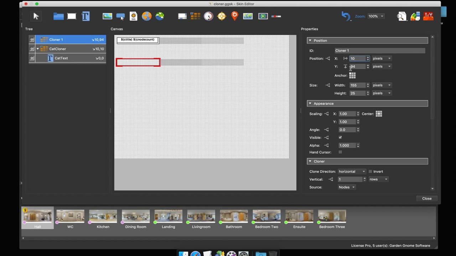Viewport: 456px width, 256px height.
Task: Click the logic icon beside Position
Action: [x=328, y=58]
